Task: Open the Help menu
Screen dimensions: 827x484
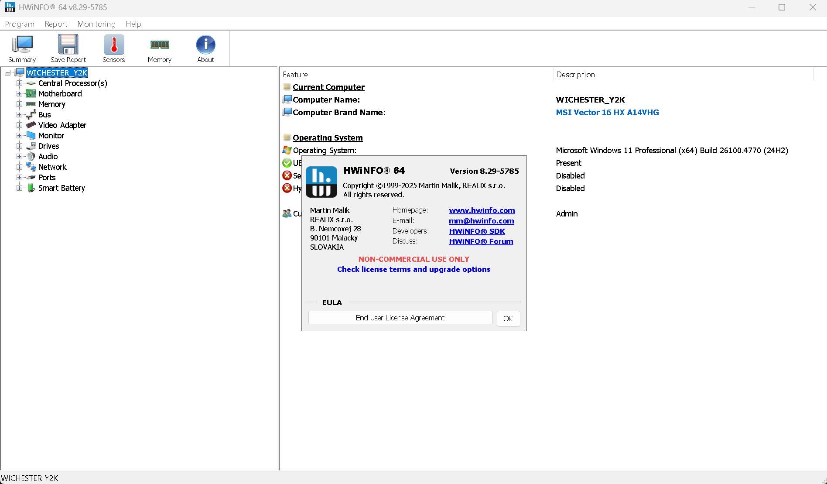Action: [x=133, y=24]
